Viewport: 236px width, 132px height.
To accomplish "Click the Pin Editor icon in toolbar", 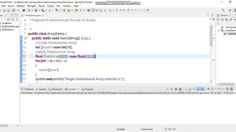I will tap(147, 10).
